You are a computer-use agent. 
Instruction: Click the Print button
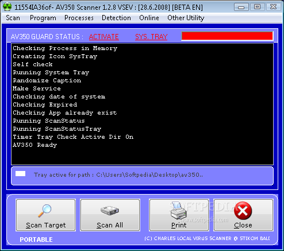(179, 215)
